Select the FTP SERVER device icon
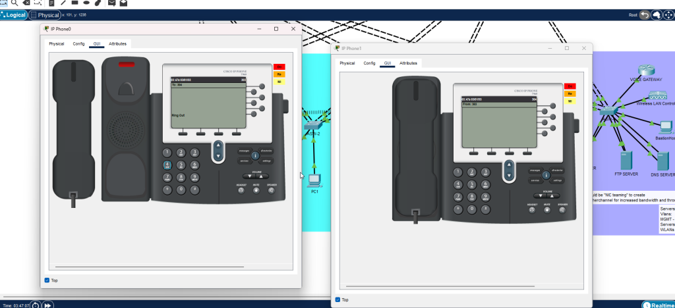This screenshot has height=308, width=675. point(626,161)
